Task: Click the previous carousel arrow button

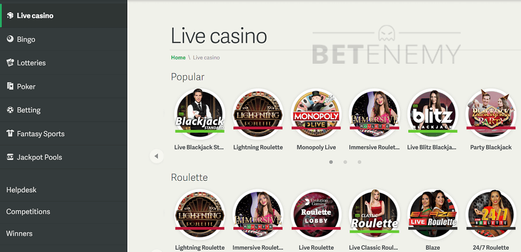Action: pos(156,156)
